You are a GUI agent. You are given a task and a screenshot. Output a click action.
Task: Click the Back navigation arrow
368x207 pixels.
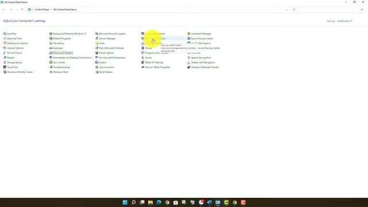[x=4, y=10]
